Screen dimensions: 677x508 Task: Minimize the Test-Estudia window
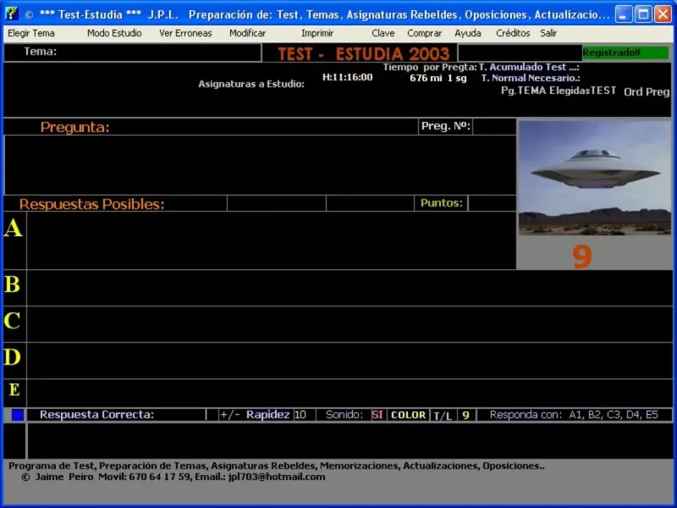coord(623,14)
